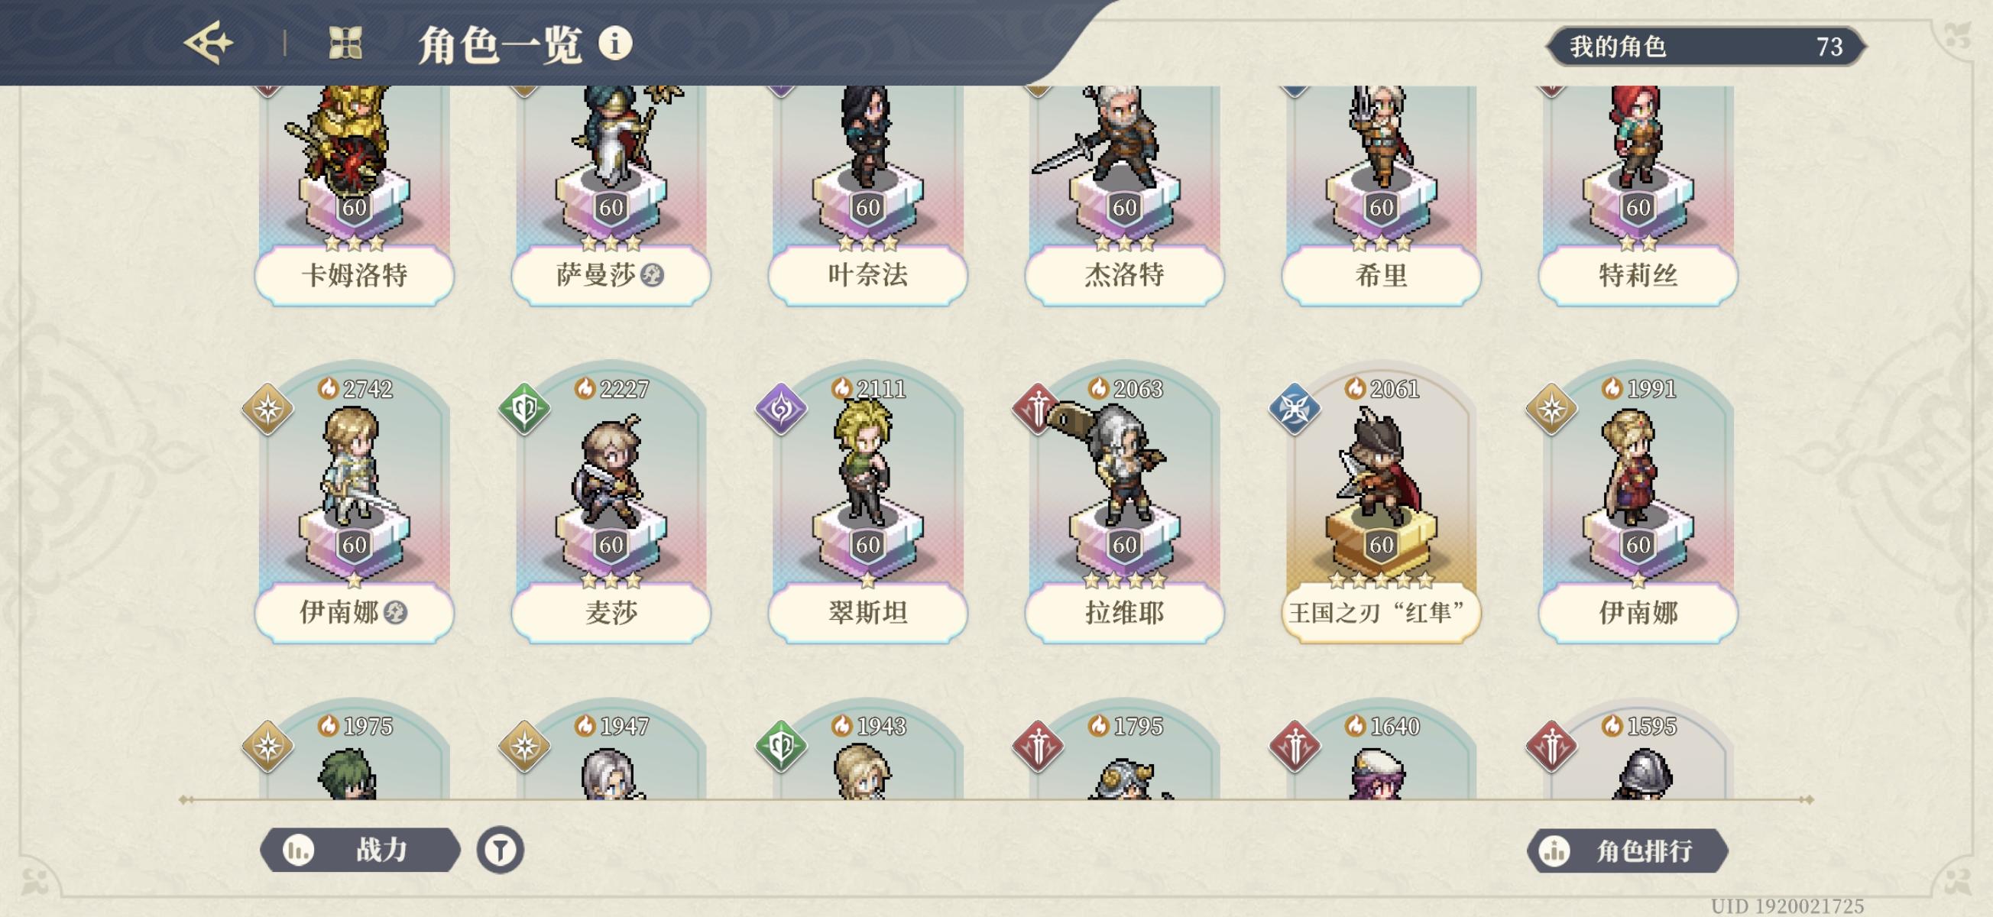This screenshot has height=917, width=1993.
Task: Select the 杰洛特 character card
Action: [1124, 195]
